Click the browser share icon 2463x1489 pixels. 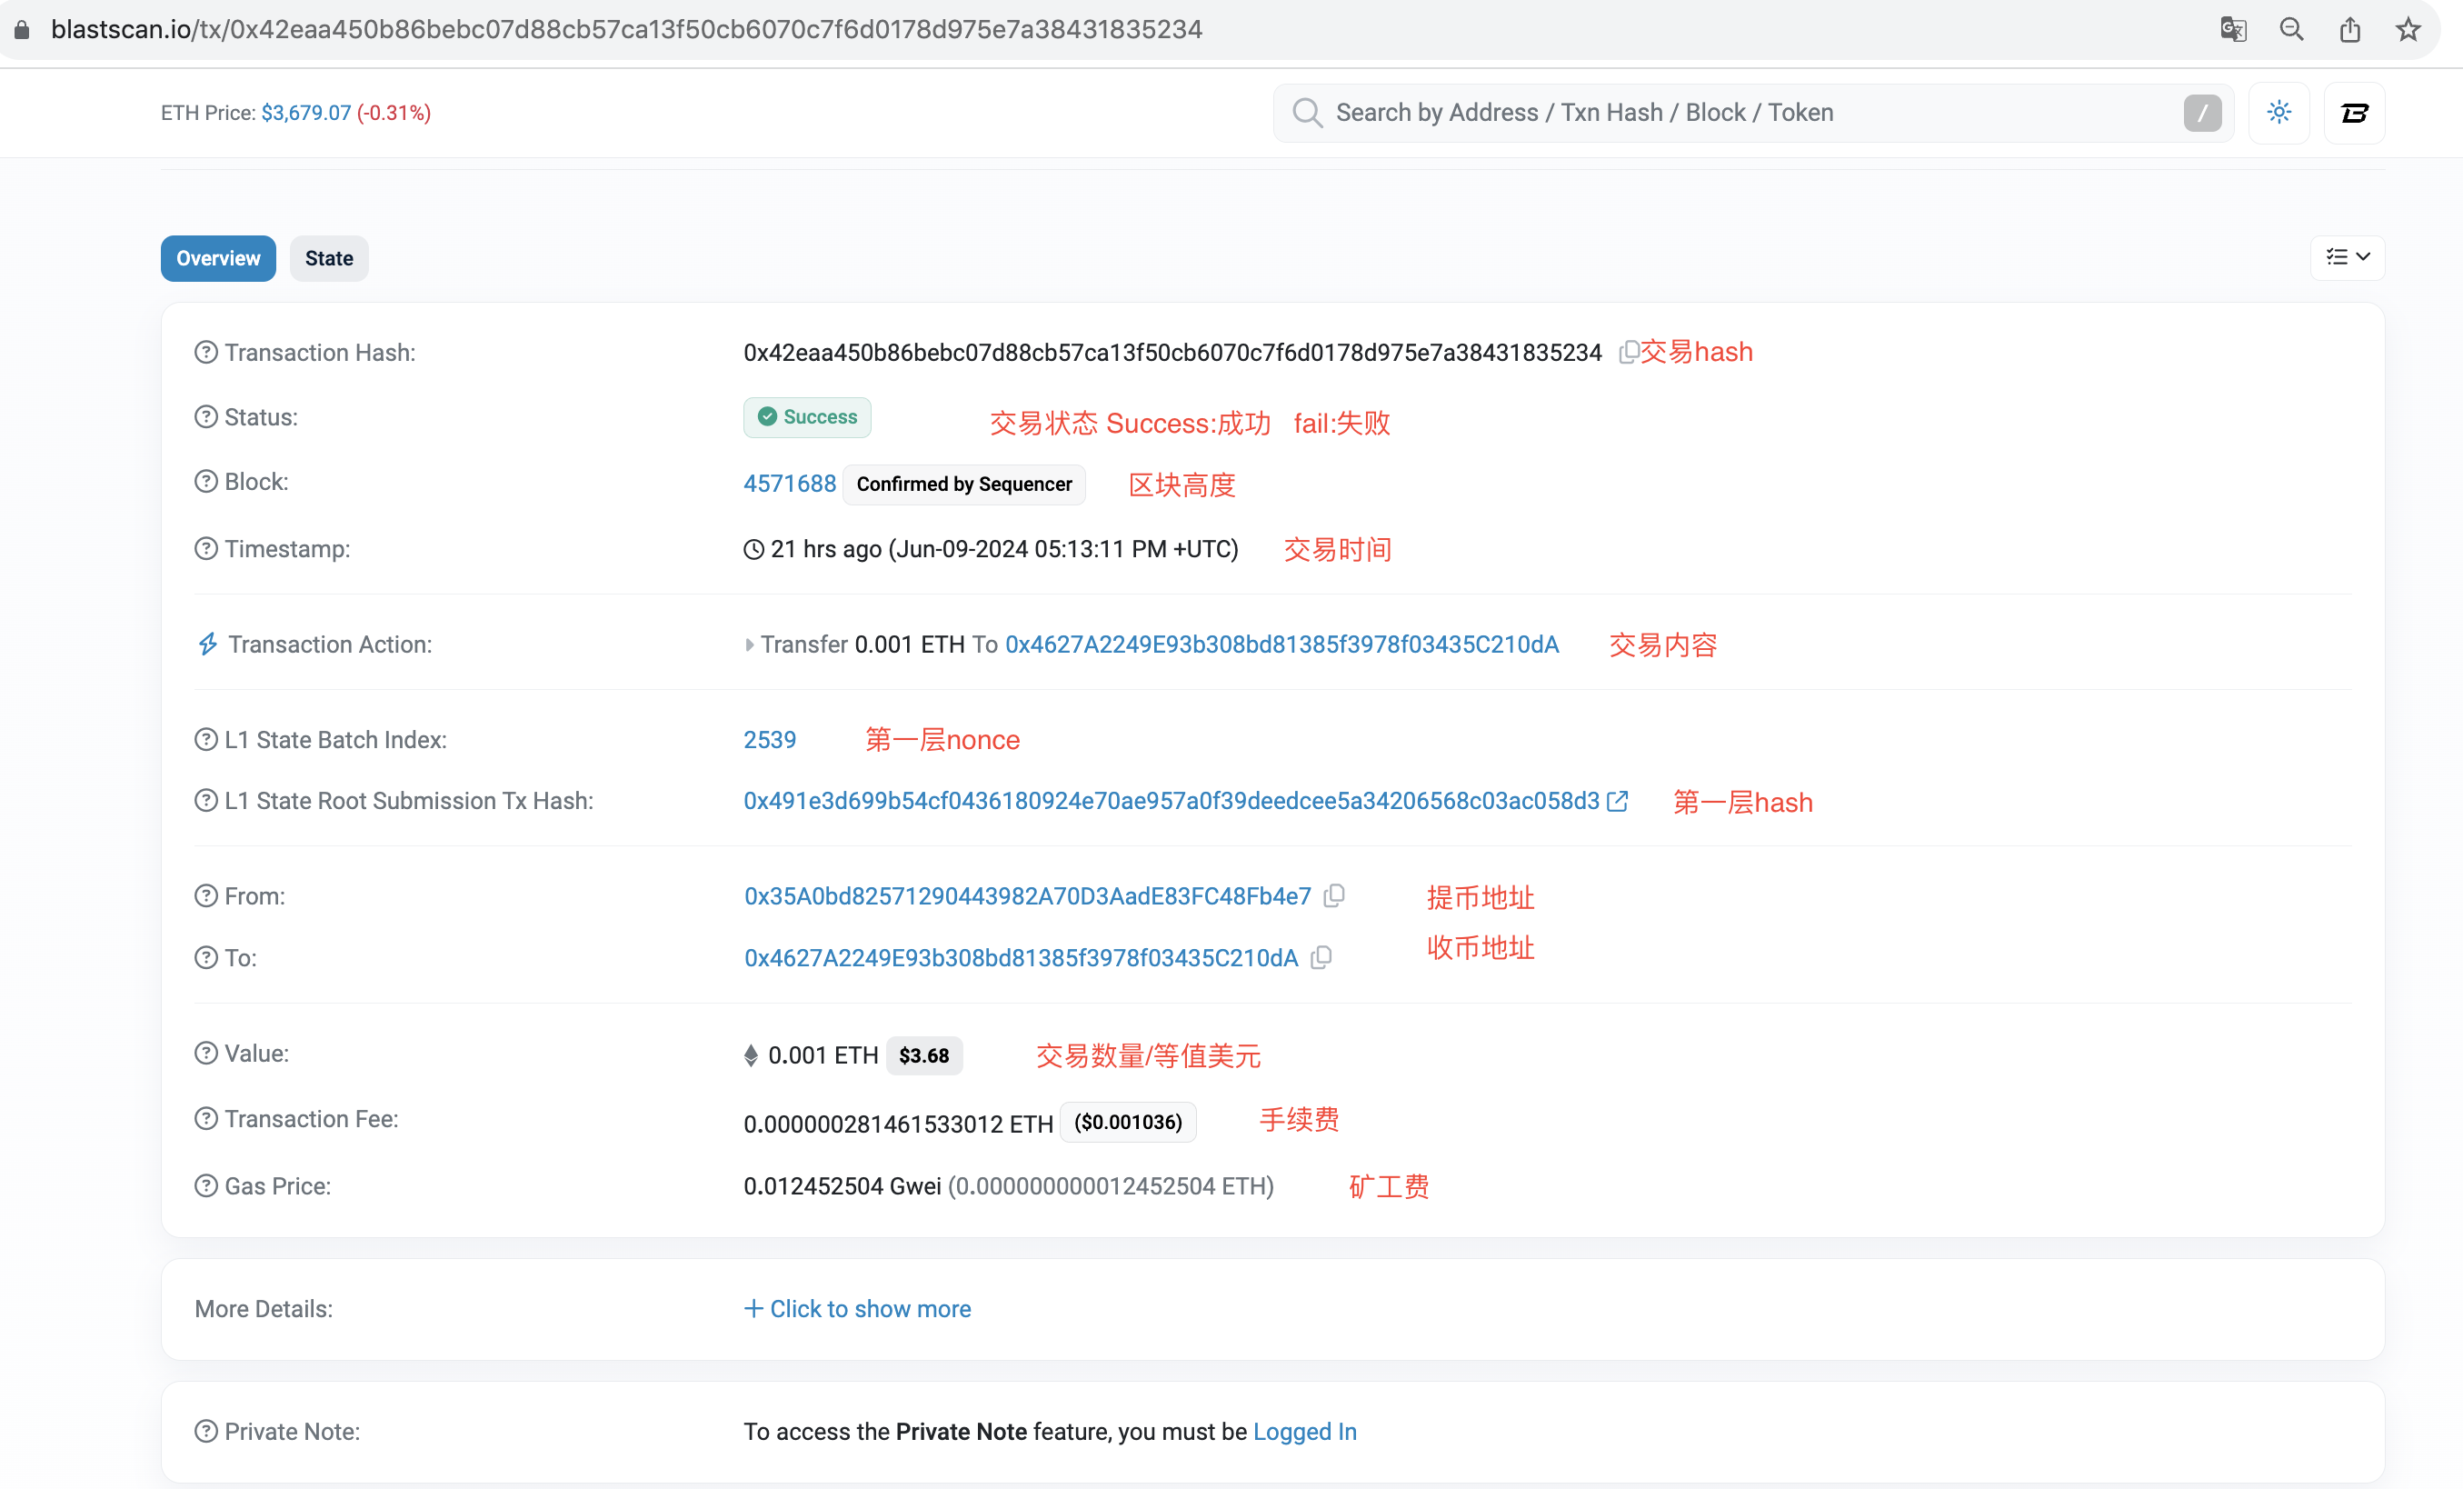[2350, 29]
